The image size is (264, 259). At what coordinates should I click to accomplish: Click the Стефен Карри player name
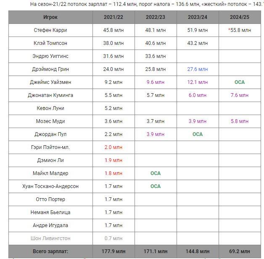(50, 30)
